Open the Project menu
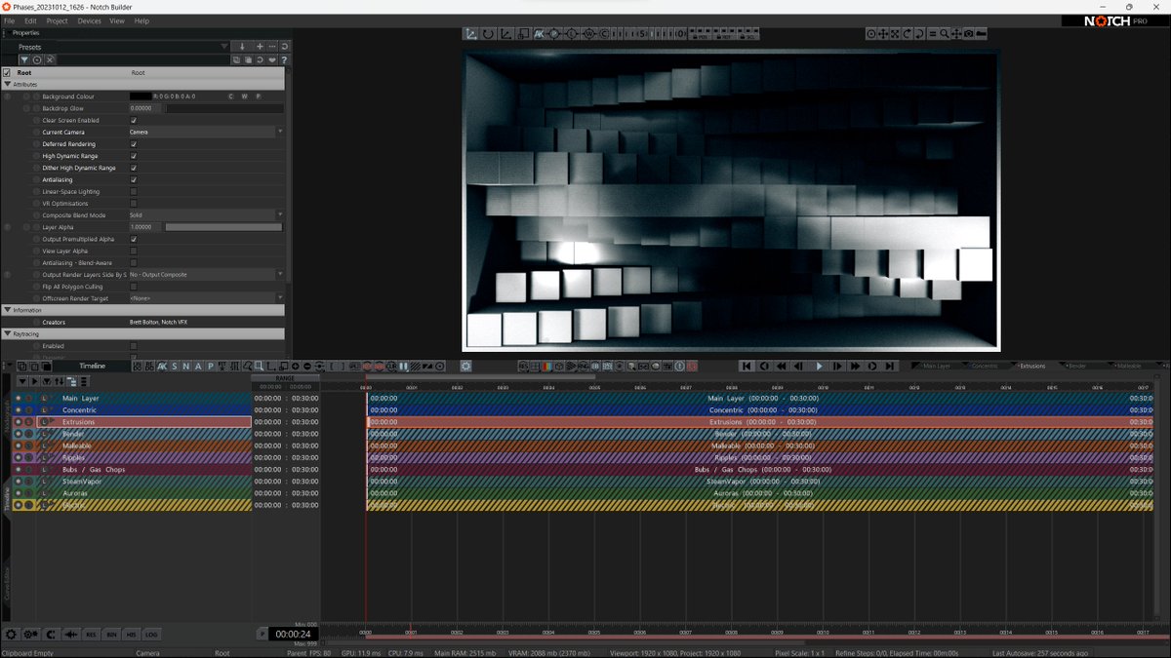 pyautogui.click(x=57, y=19)
